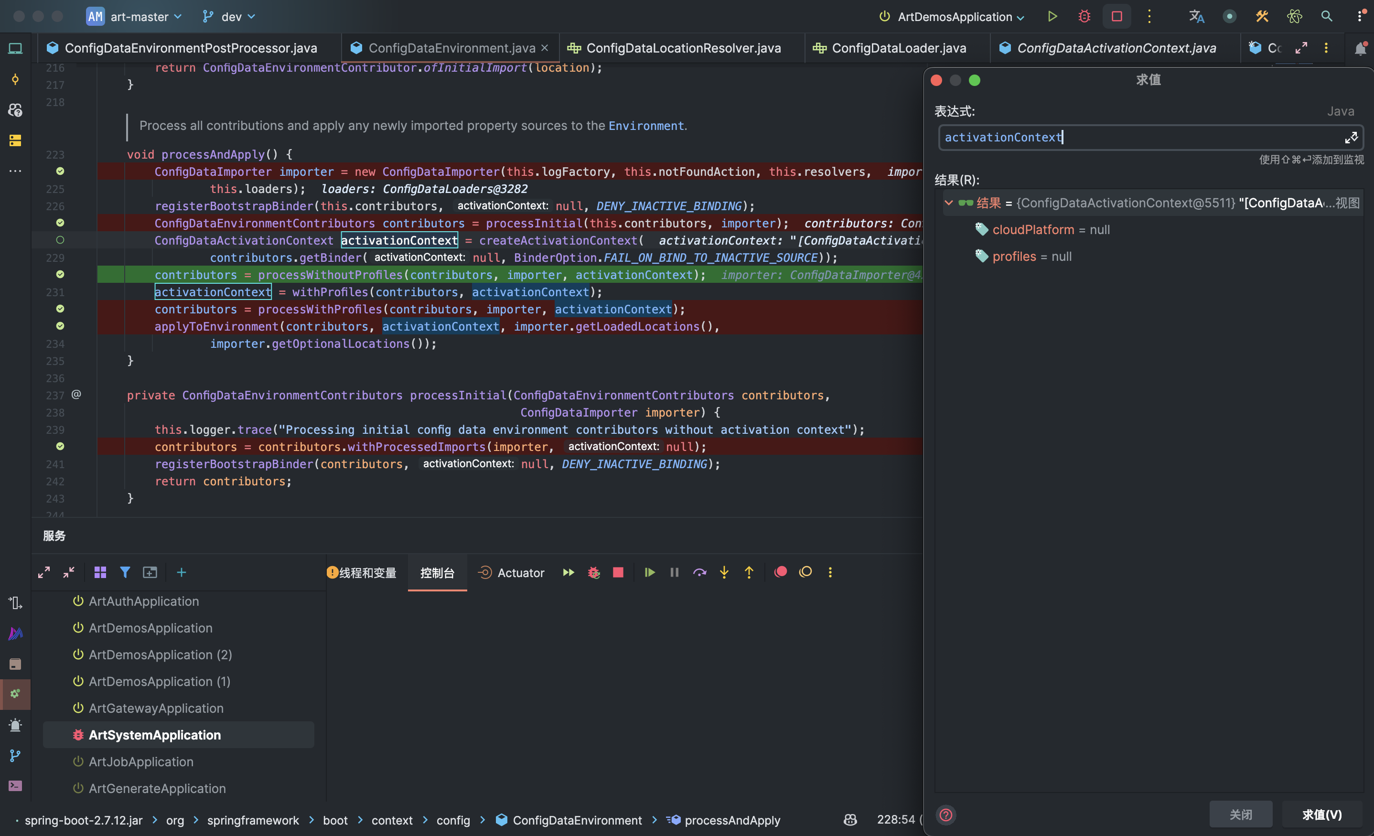The width and height of the screenshot is (1374, 836).
Task: Click the Mute Breakpoints icon
Action: pos(805,572)
